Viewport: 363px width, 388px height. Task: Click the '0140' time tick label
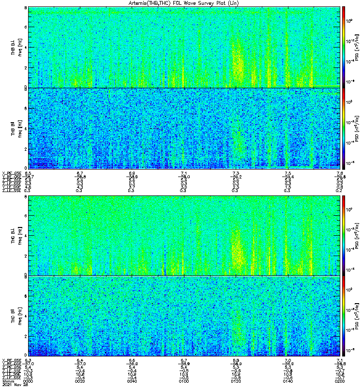click(x=287, y=381)
